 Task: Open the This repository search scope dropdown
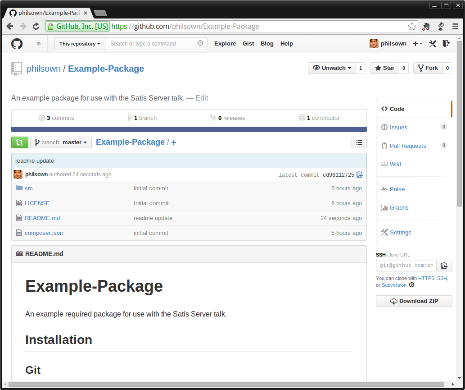80,44
